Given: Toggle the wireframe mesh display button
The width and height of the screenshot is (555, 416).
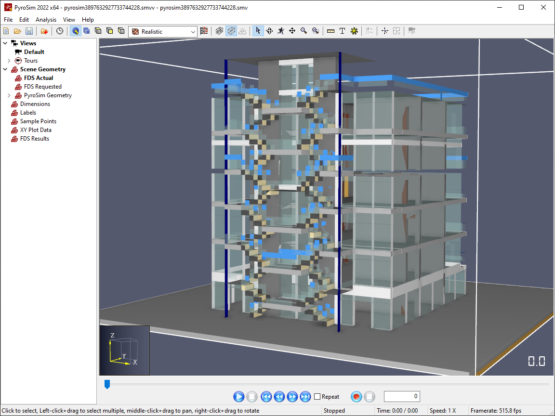Looking at the screenshot, I should (x=220, y=31).
